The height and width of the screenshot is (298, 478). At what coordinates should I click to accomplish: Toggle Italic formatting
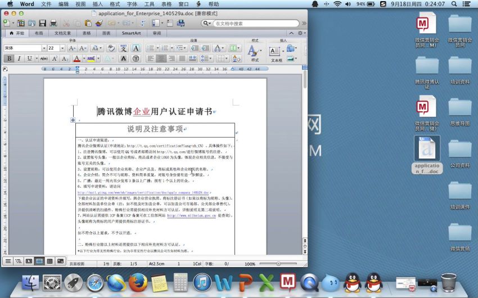coord(19,58)
